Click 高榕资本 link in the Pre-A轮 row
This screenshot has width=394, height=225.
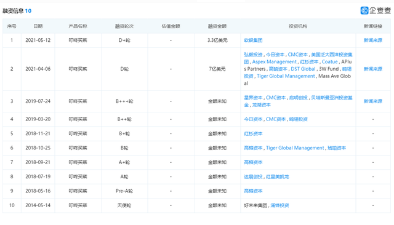tap(253, 191)
